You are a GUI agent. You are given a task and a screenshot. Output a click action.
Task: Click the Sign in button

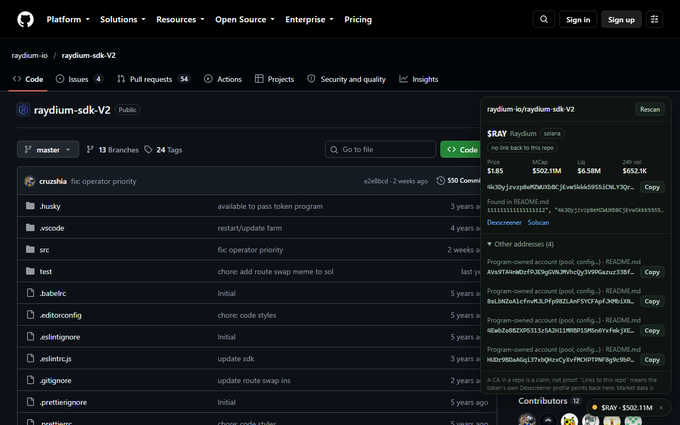point(578,20)
